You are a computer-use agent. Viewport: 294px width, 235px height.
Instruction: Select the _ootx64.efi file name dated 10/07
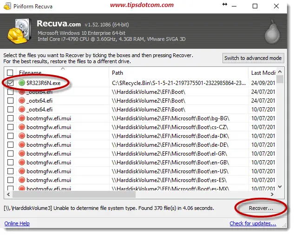point(39,109)
